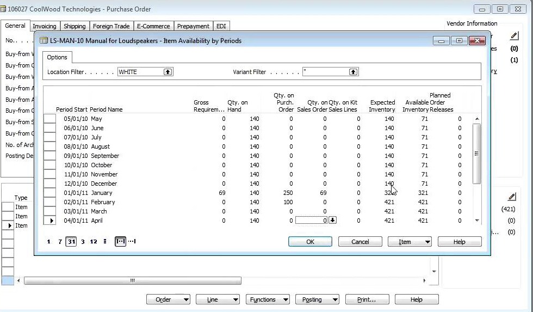
Task: Select the Accounting Period view icon
Action: 104,242
